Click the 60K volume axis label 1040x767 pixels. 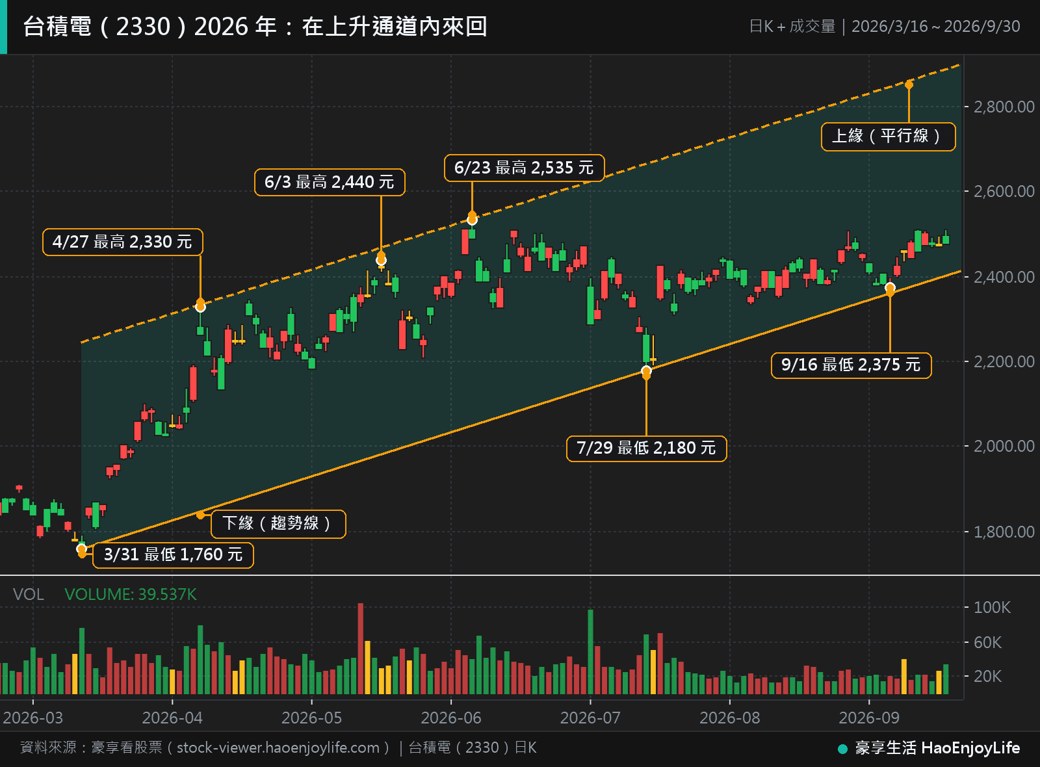[x=987, y=642]
